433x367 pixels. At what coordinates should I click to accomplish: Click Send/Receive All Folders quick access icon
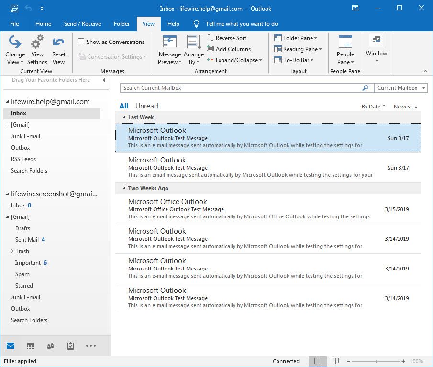point(14,8)
